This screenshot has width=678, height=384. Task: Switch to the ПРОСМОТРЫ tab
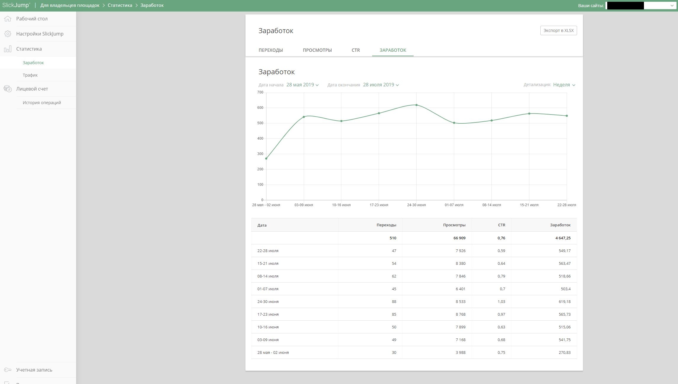(317, 50)
